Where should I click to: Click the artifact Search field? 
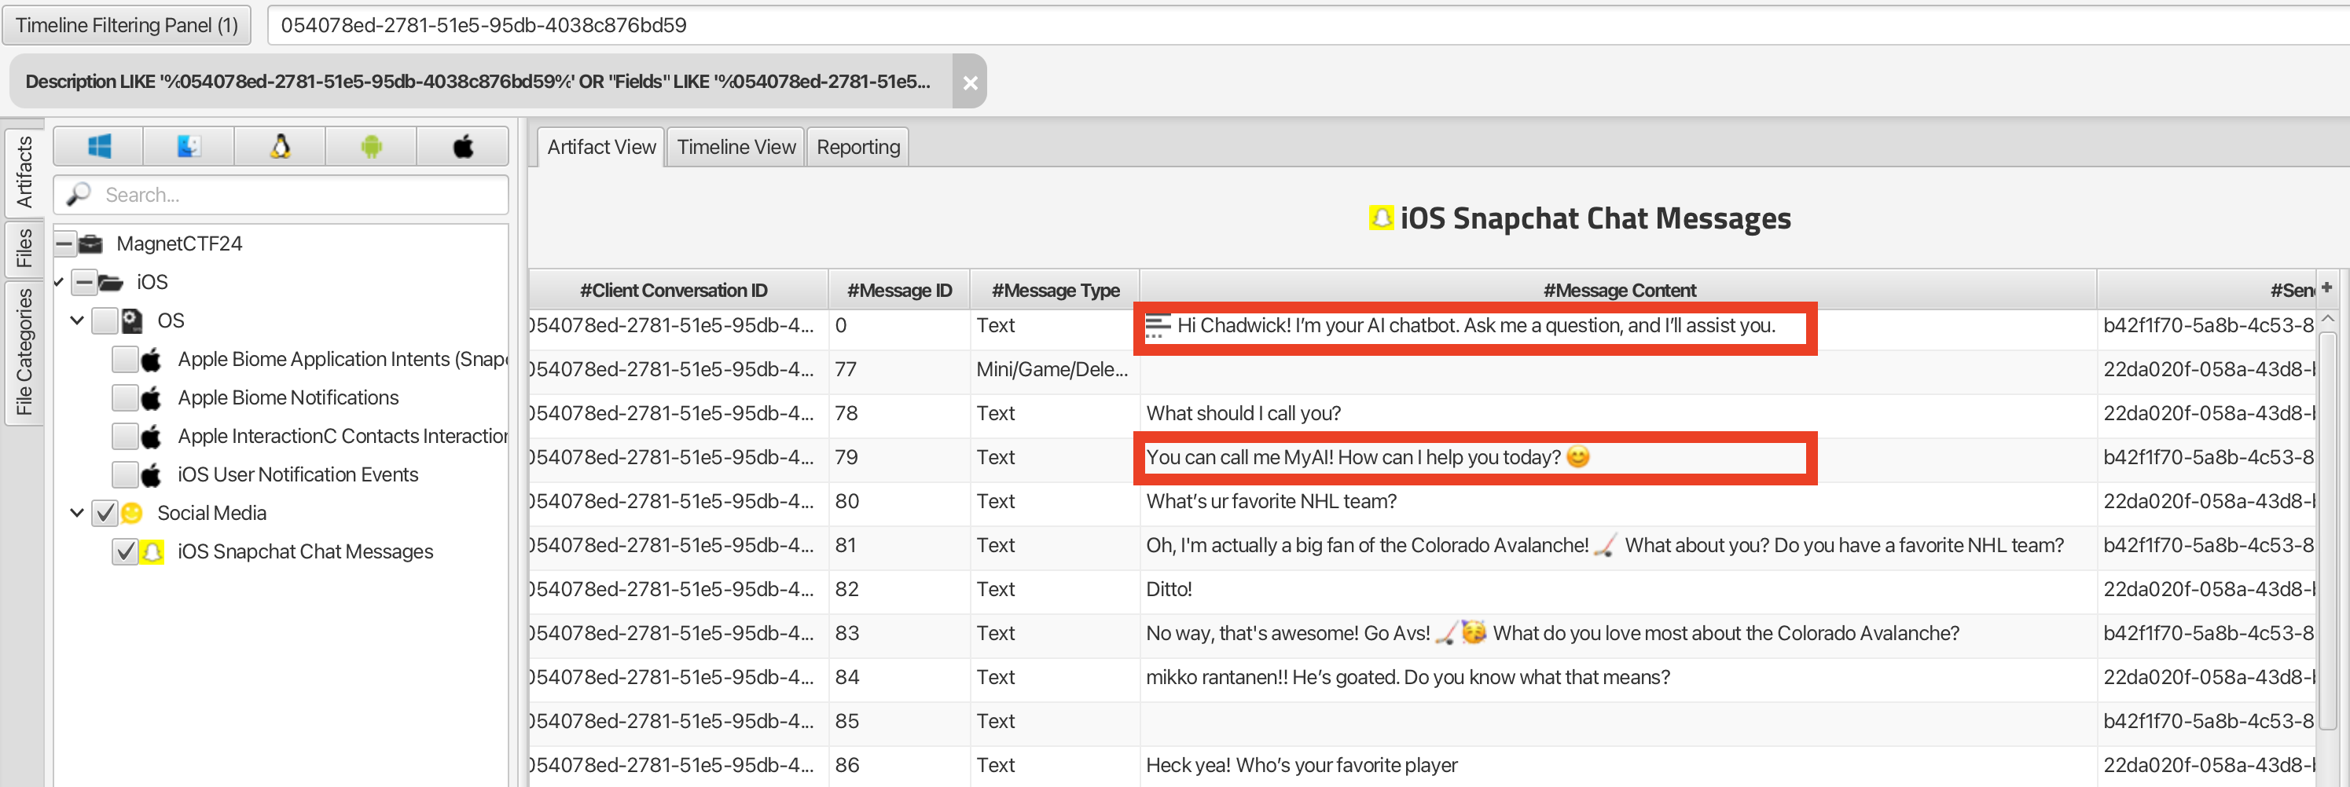pos(281,194)
